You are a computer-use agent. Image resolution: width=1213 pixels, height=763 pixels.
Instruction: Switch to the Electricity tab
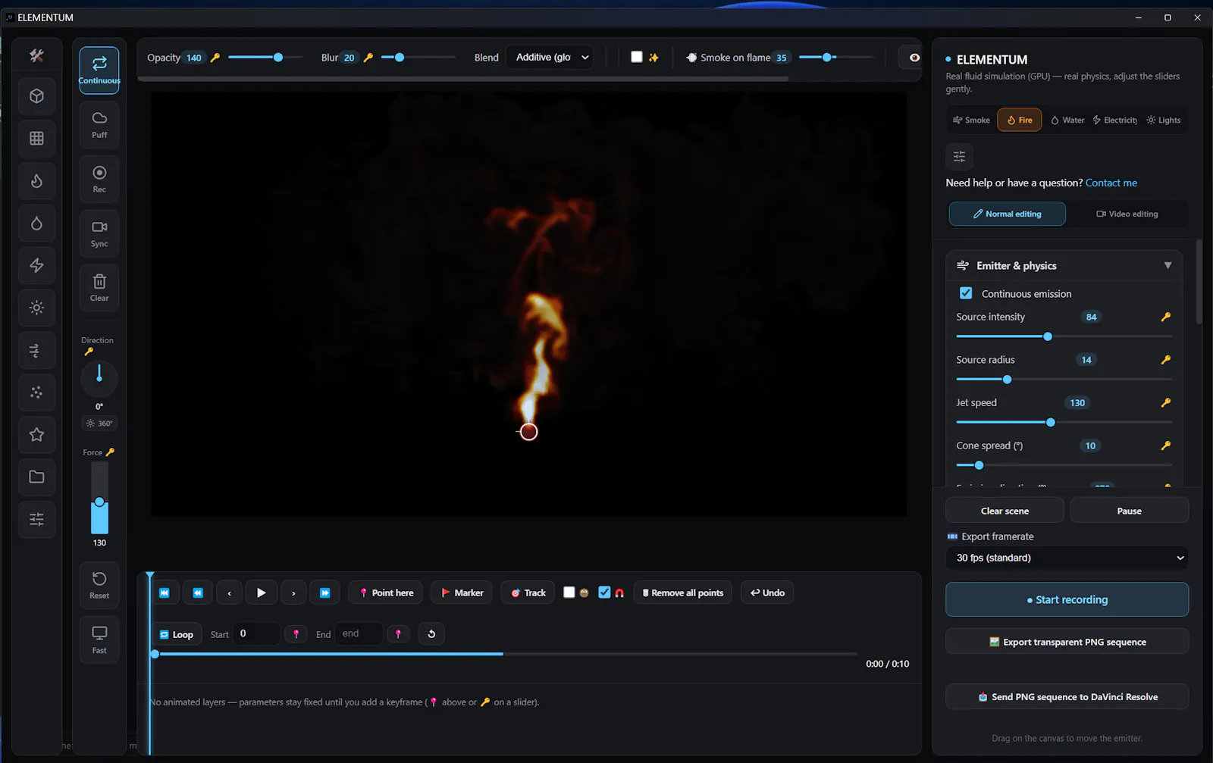[x=1114, y=120]
